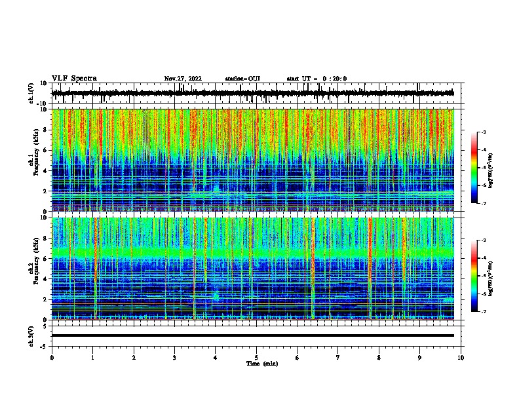Click the "6" kHz tick on ch.2 frequency axis
Image resolution: width=519 pixels, height=401 pixels.
pos(45,259)
